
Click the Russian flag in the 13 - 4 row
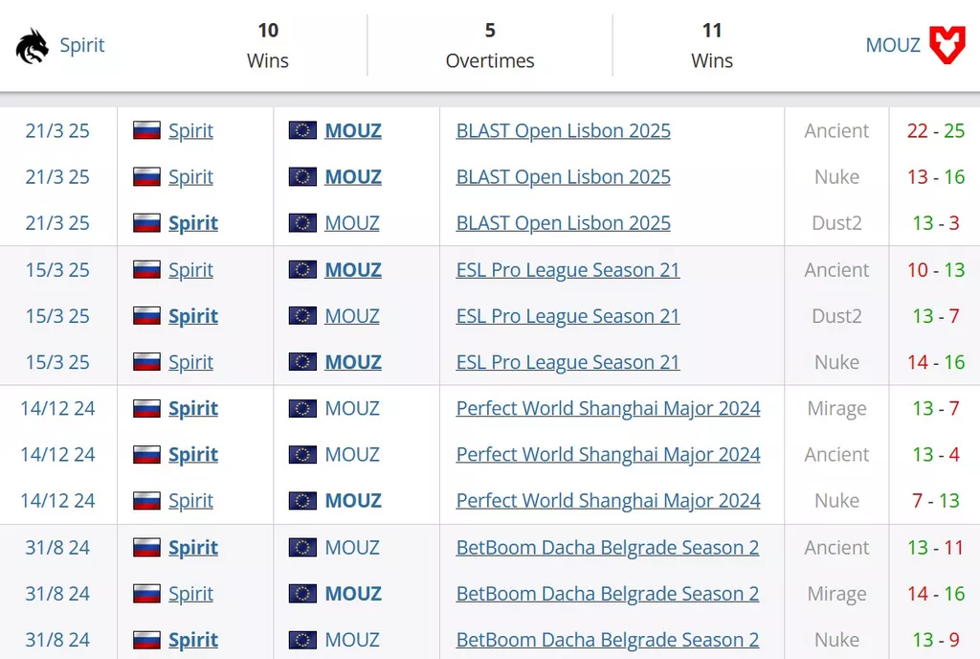click(146, 455)
